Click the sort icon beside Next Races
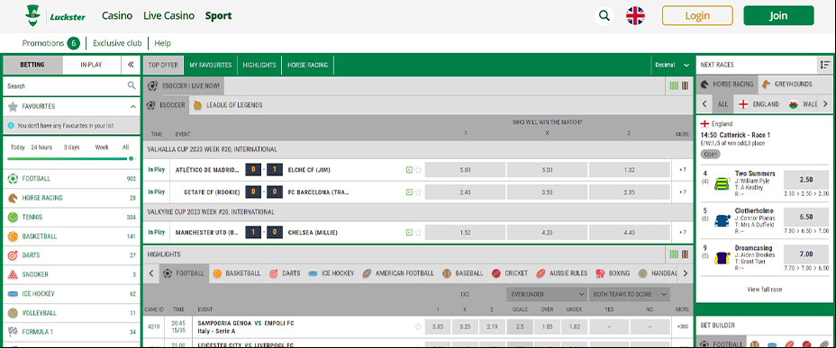This screenshot has width=836, height=348. point(825,65)
